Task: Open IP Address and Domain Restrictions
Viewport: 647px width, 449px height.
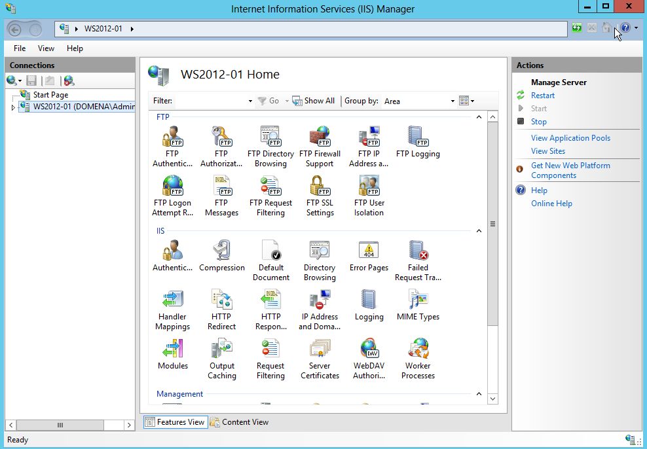Action: click(320, 310)
